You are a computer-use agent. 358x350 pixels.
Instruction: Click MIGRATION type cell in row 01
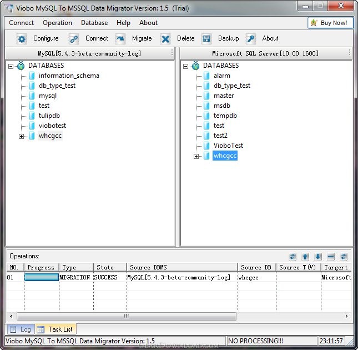click(75, 277)
